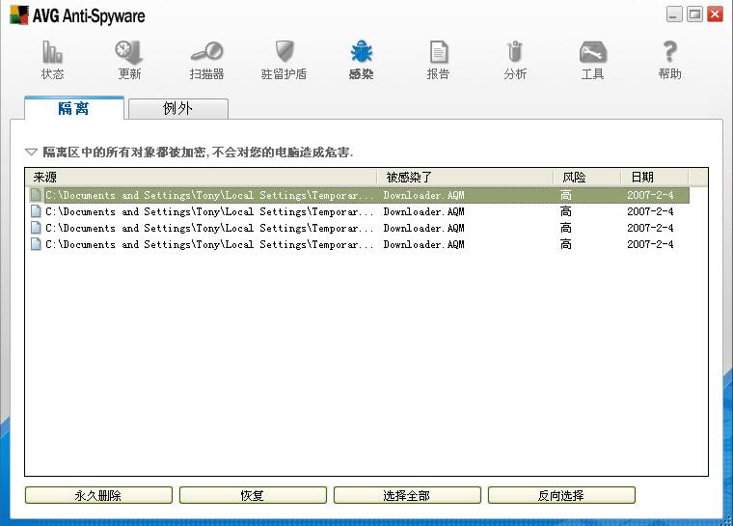Sort list by 来源 column header
The height and width of the screenshot is (526, 733).
pyautogui.click(x=201, y=177)
